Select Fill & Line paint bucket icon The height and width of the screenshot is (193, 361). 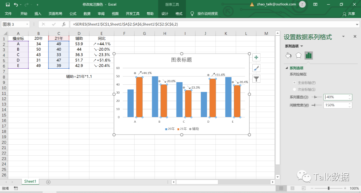tap(288, 55)
